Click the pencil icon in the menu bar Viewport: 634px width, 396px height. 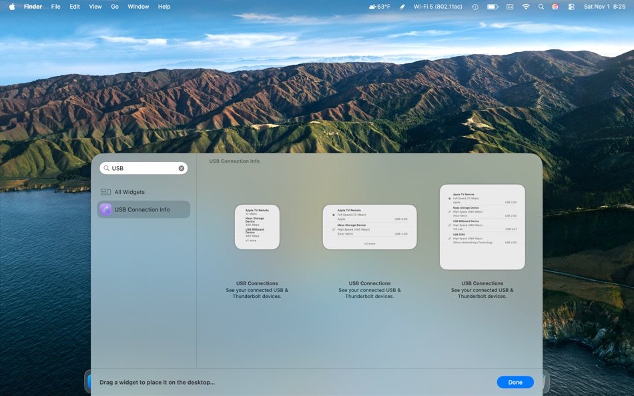tap(401, 6)
